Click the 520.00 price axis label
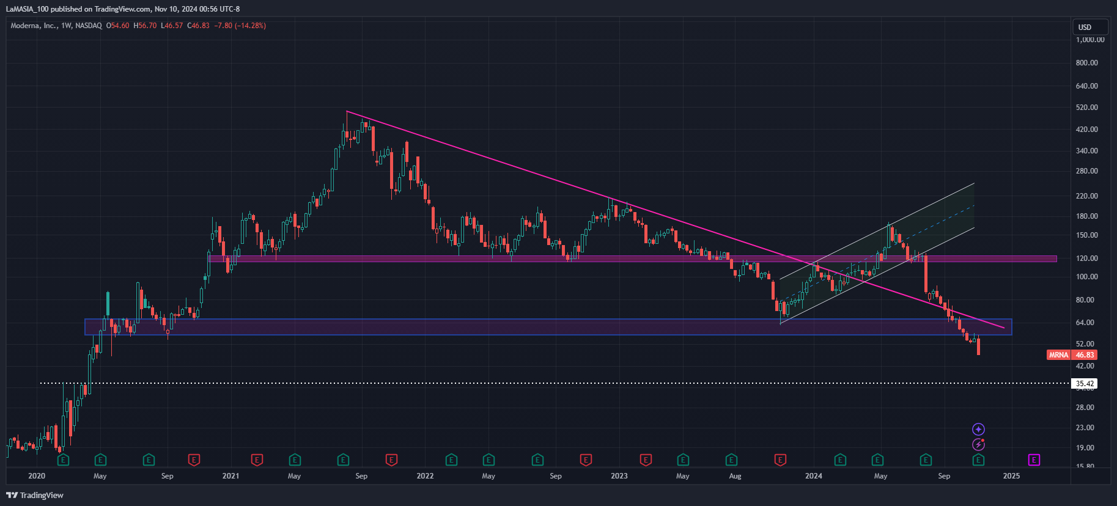Viewport: 1117px width, 506px height. click(x=1086, y=108)
